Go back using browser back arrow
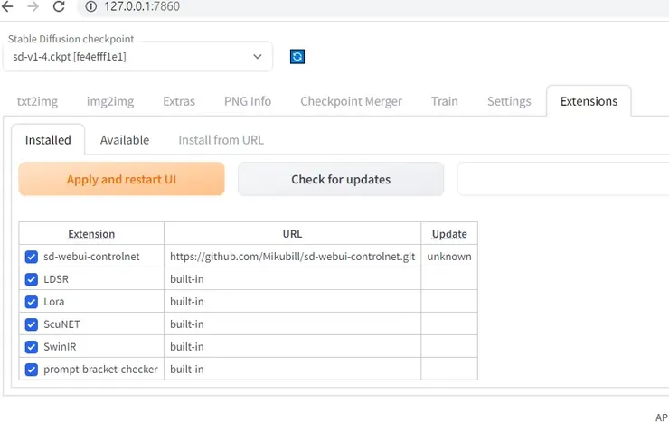Image resolution: width=669 pixels, height=422 pixels. 8,6
